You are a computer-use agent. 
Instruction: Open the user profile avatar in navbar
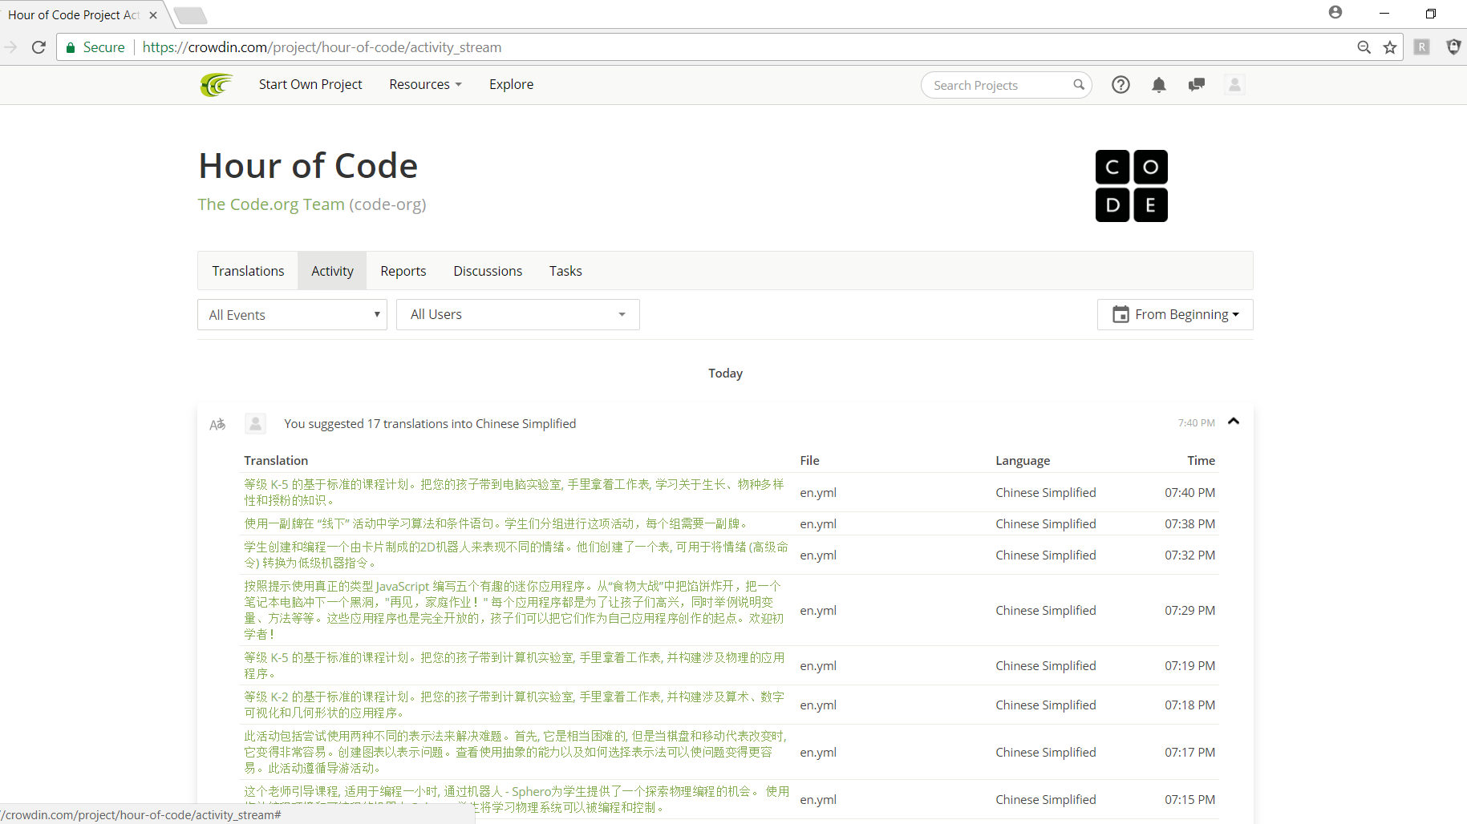pos(1234,85)
